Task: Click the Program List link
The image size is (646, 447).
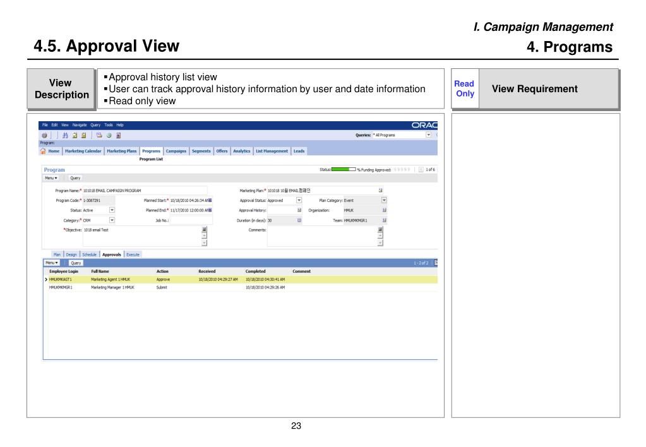Action: click(x=151, y=159)
